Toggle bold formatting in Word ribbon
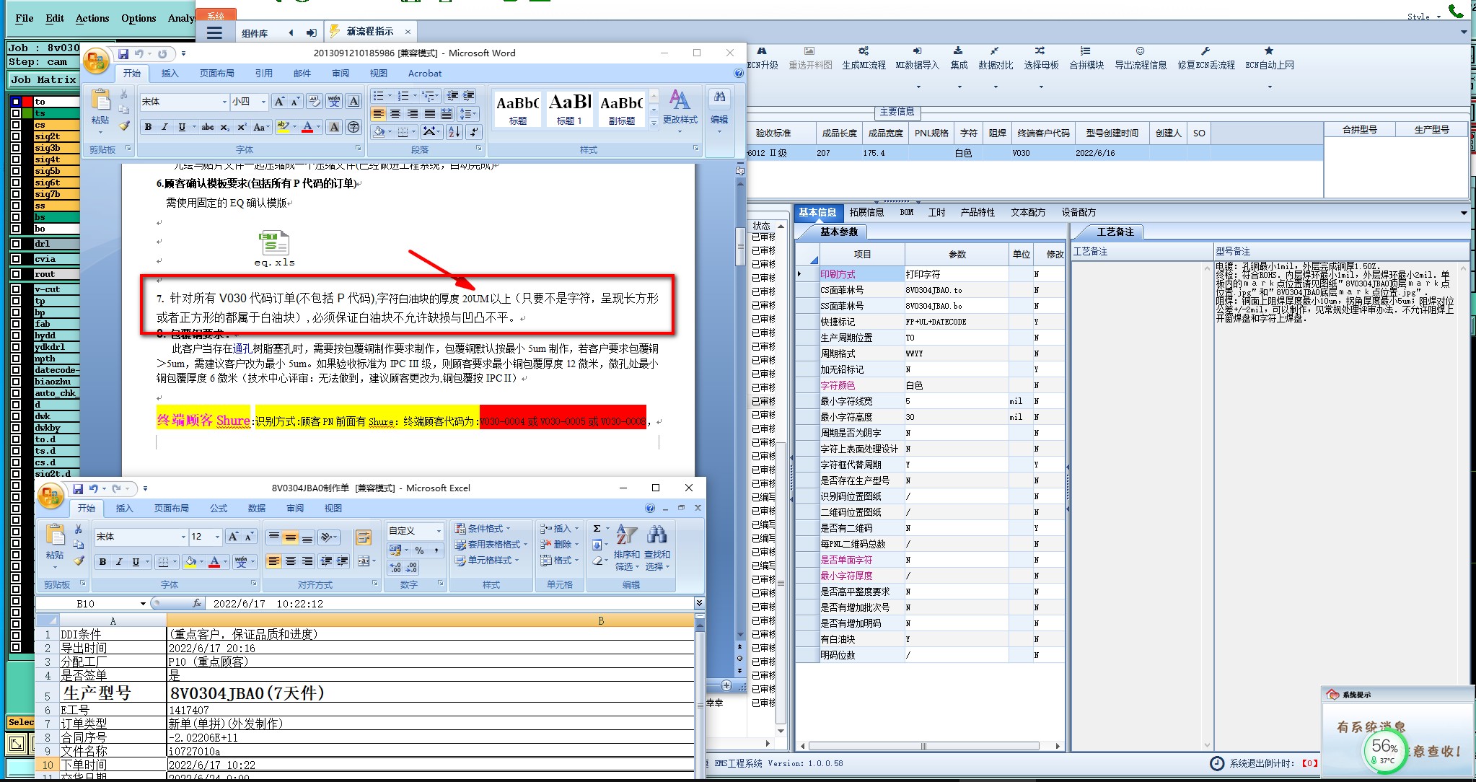1476x782 pixels. [148, 127]
